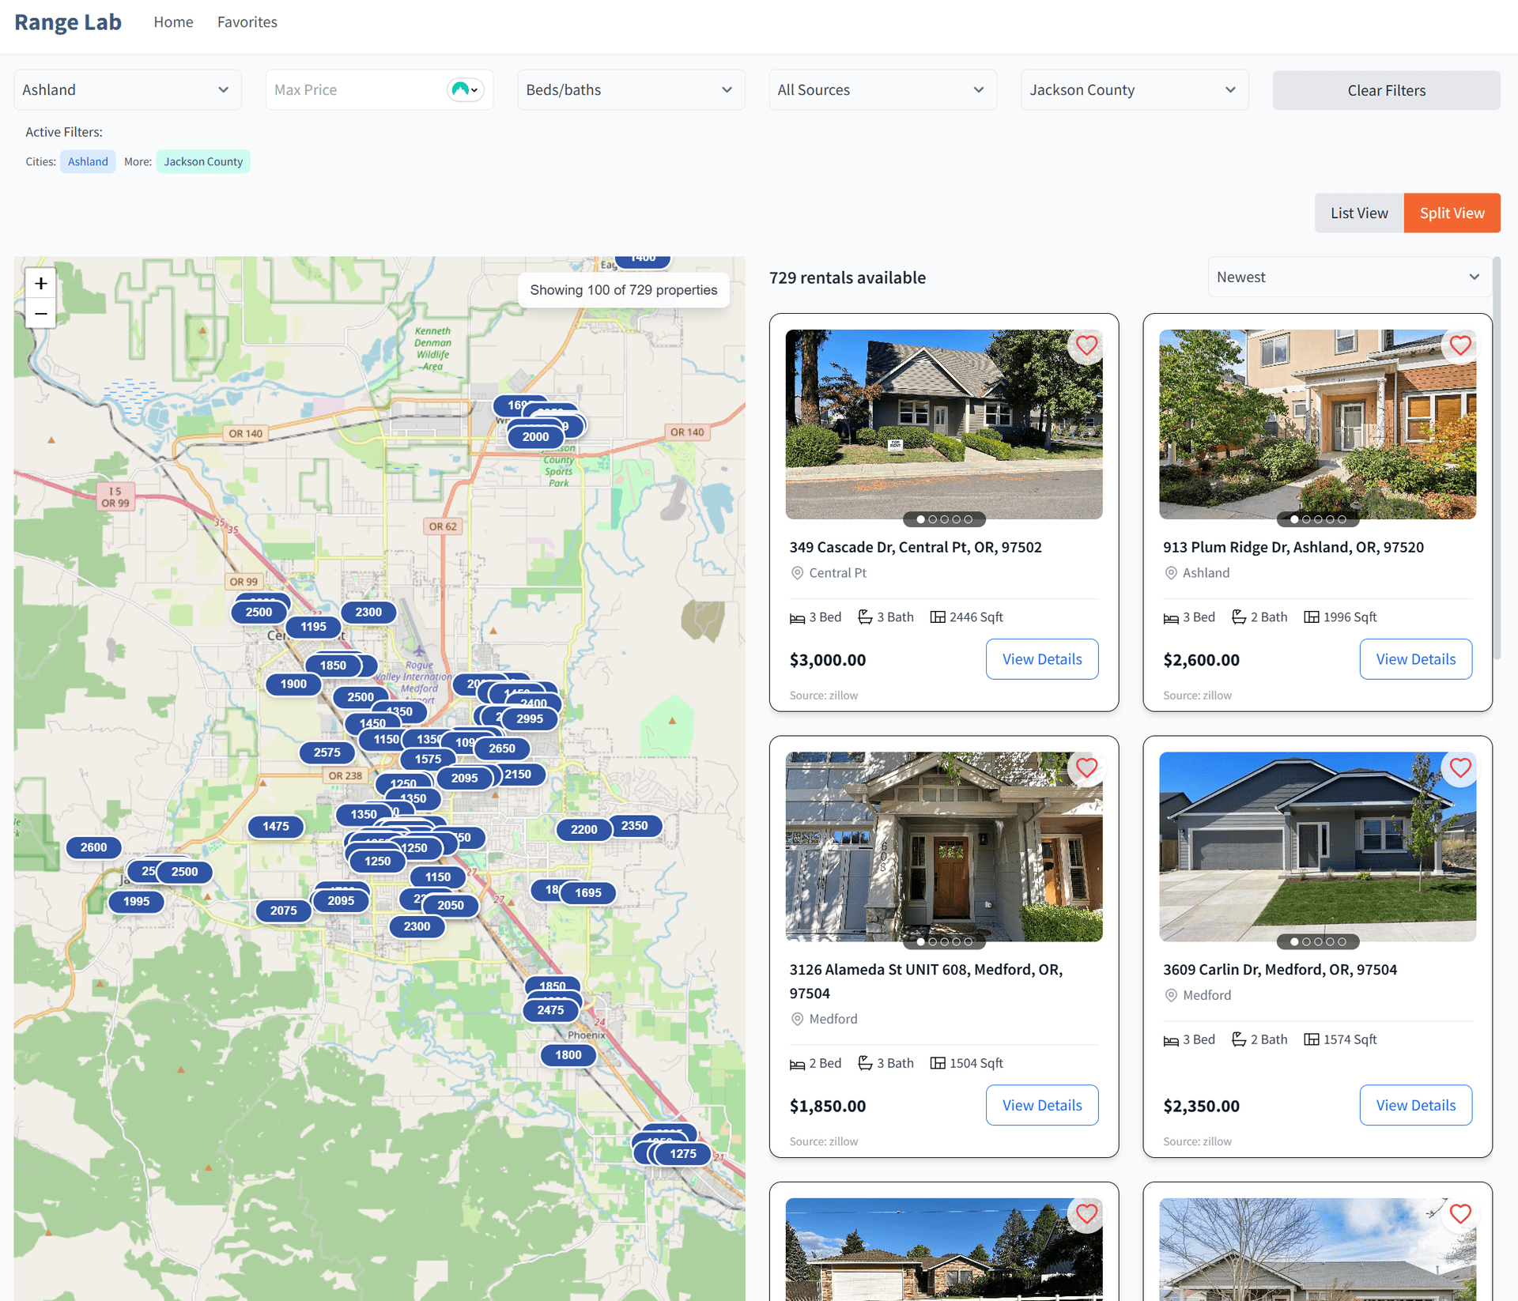
Task: Click the zoom-out icon on the map
Action: (x=40, y=314)
